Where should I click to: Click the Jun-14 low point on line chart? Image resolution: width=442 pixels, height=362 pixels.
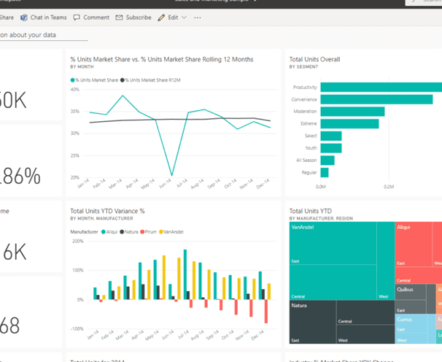[171, 175]
